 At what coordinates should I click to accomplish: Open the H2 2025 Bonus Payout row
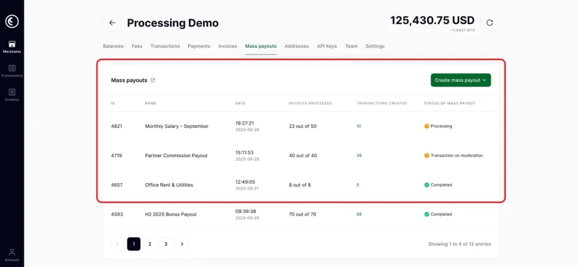(172, 214)
